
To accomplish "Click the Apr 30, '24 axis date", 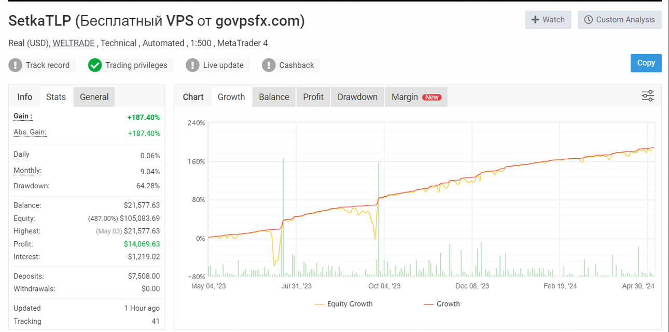I will [638, 286].
